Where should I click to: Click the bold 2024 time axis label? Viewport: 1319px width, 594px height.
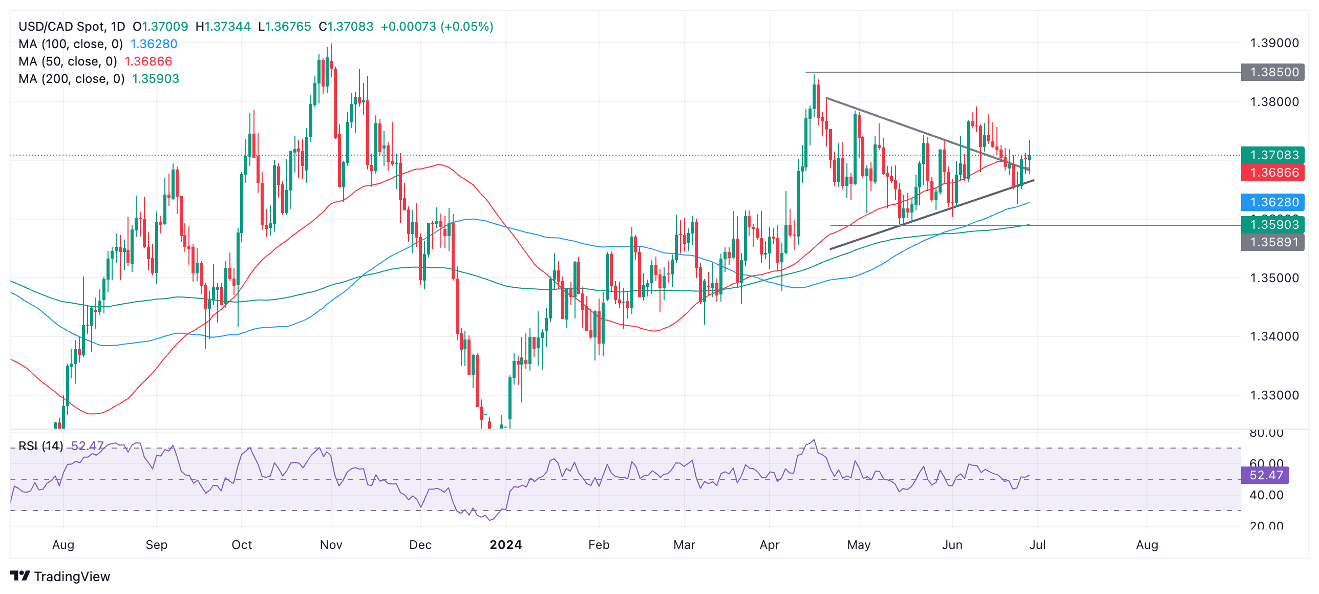tap(505, 545)
